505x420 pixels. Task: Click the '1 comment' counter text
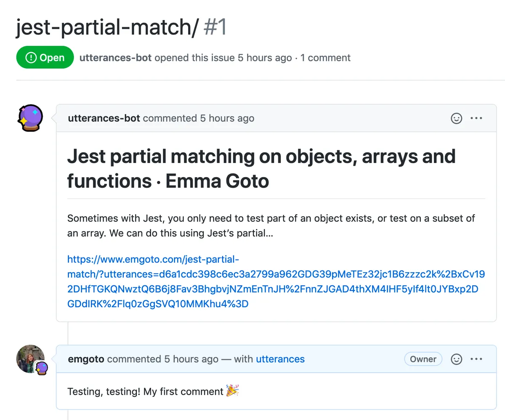[325, 58]
